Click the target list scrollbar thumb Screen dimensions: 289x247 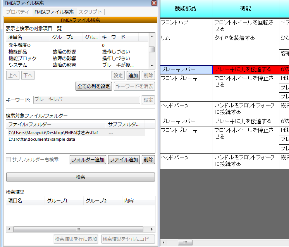click(152, 49)
